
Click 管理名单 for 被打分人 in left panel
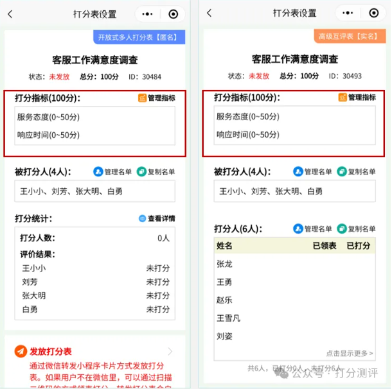pyautogui.click(x=112, y=172)
